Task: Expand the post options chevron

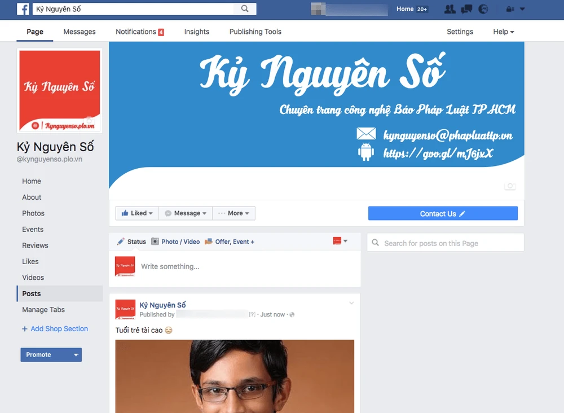Action: [x=351, y=303]
